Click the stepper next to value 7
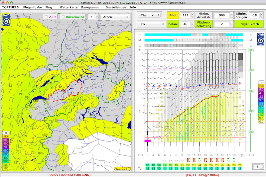266x177 pixels. coord(96,17)
